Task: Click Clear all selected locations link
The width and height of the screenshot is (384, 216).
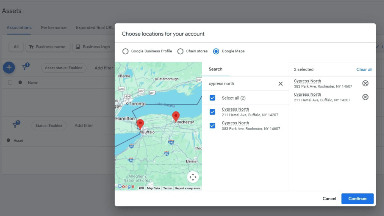Action: click(x=364, y=70)
